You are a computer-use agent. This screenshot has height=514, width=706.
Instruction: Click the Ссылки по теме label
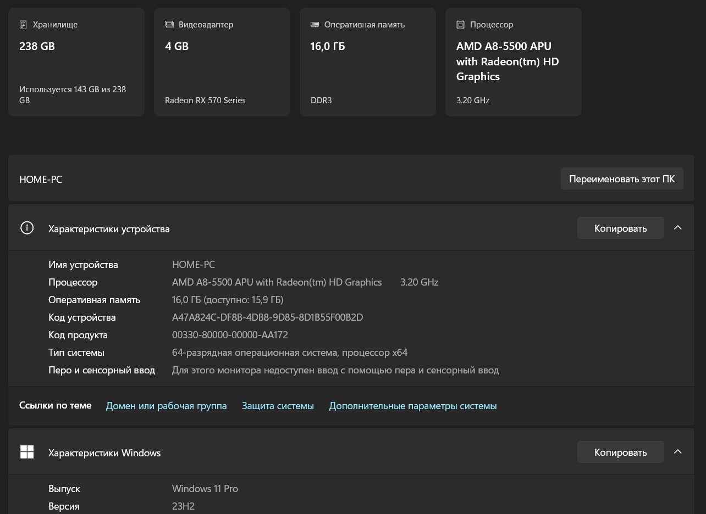point(55,405)
